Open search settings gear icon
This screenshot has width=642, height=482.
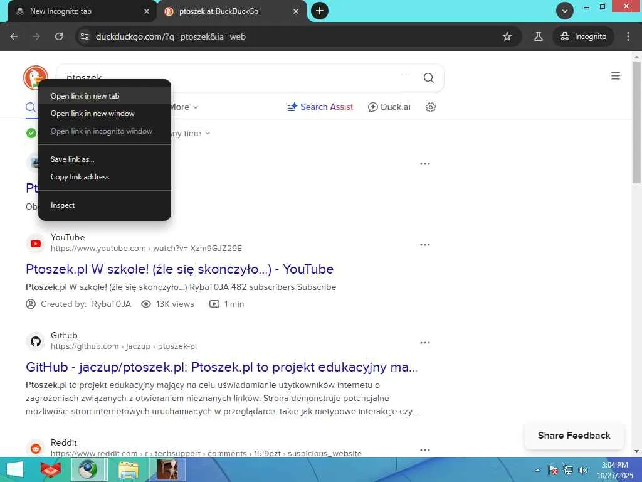click(x=430, y=107)
